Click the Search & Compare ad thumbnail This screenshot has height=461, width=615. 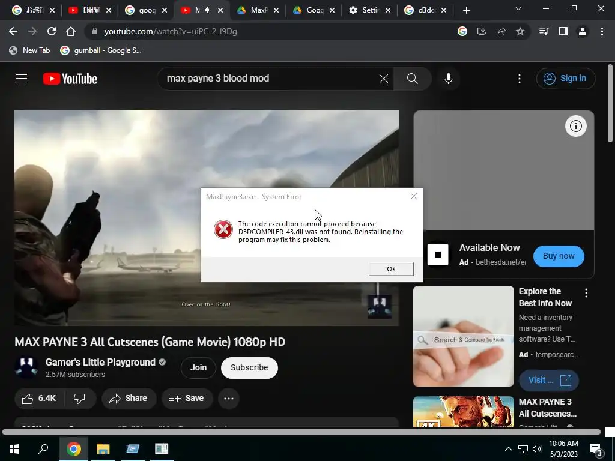464,336
